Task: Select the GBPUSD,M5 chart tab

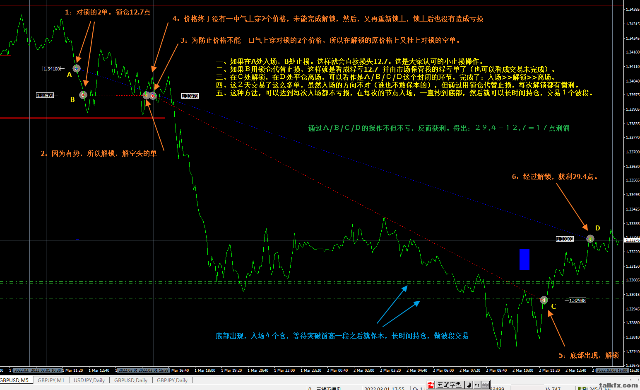Action: pyautogui.click(x=15, y=380)
